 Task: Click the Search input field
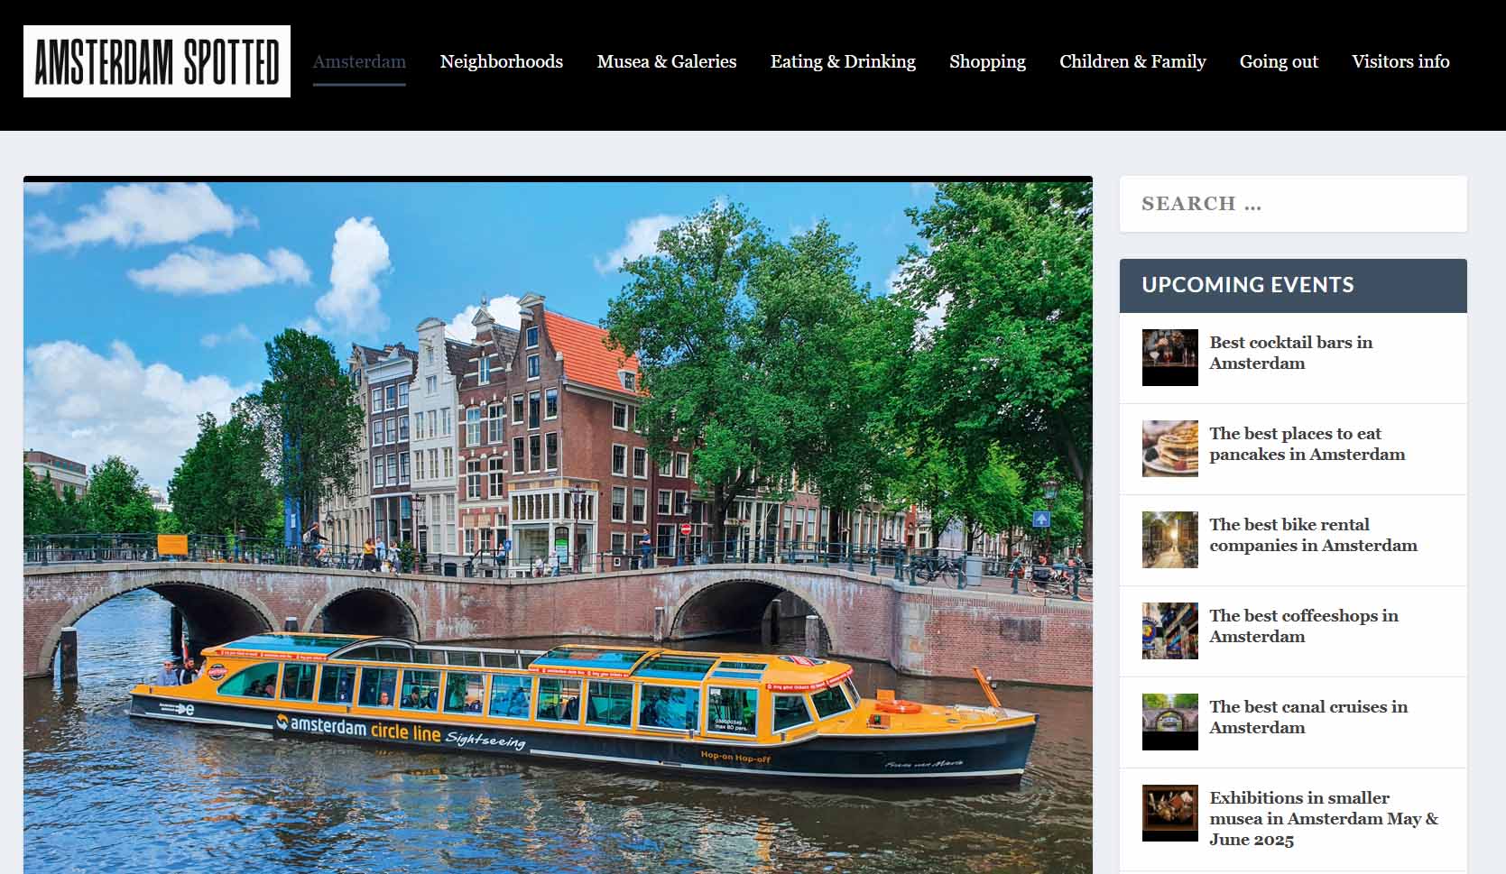[x=1292, y=203]
